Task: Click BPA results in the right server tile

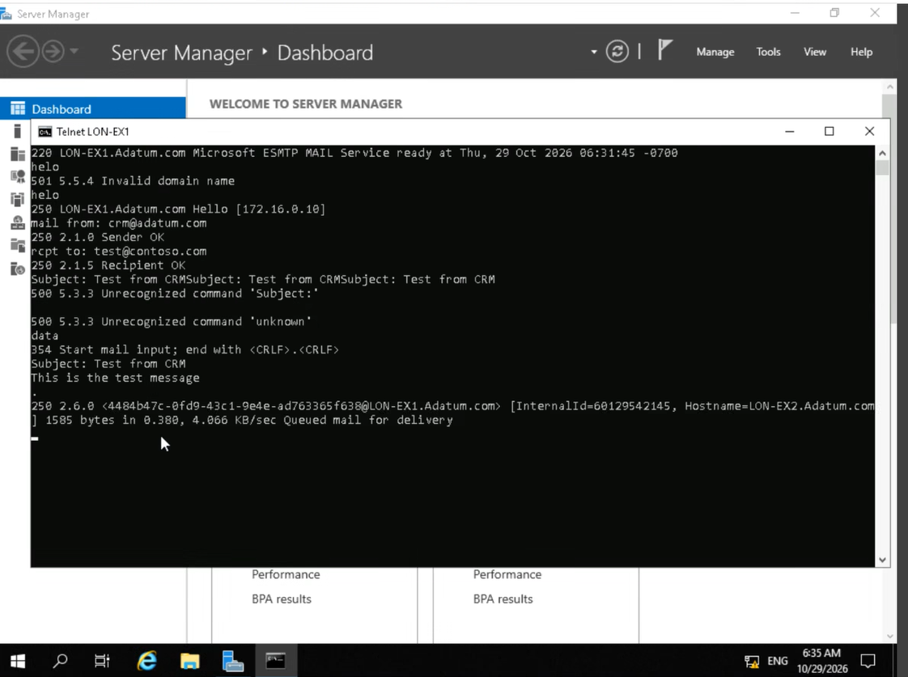Action: coord(503,599)
